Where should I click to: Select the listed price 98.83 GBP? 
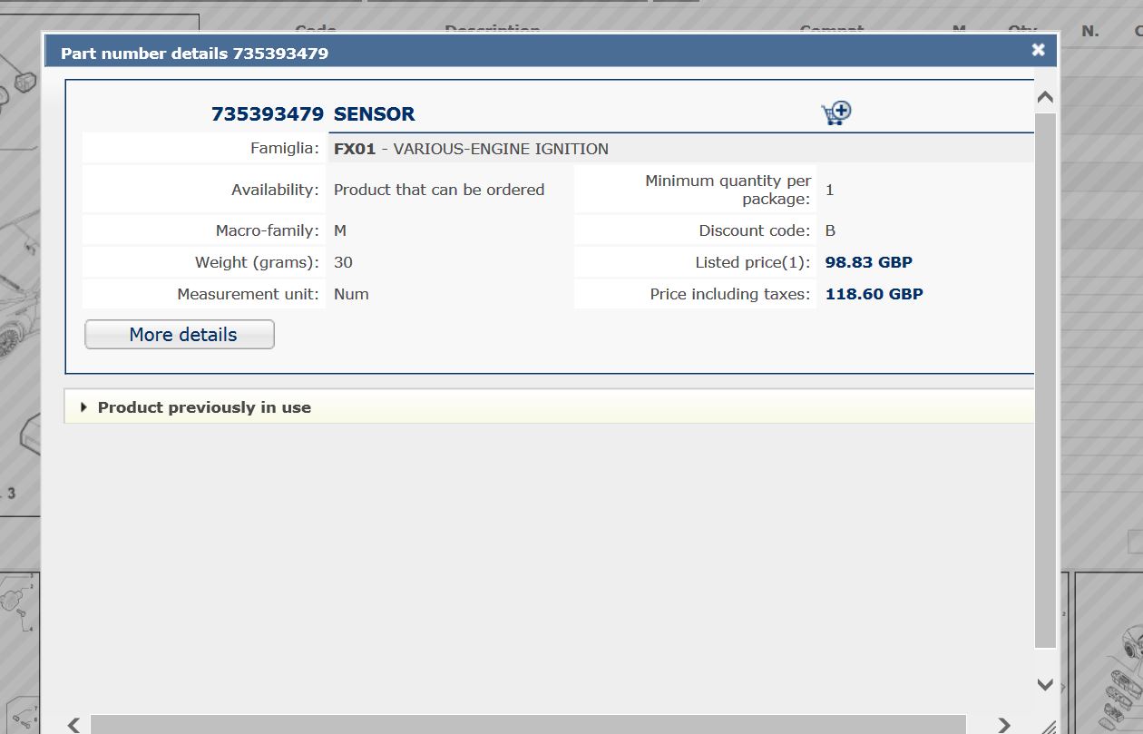[868, 262]
